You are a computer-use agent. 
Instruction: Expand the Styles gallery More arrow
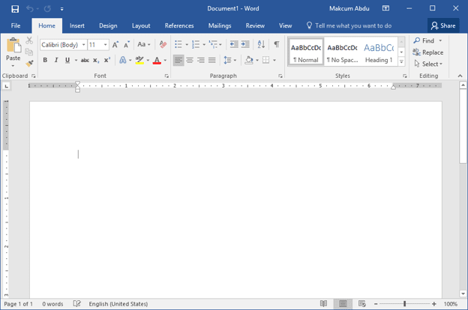[401, 61]
